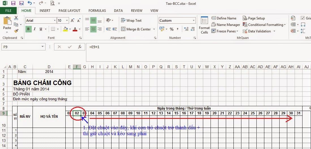Switch to the REVIEW tab
Viewport: 311px width, 149px height.
click(x=137, y=11)
